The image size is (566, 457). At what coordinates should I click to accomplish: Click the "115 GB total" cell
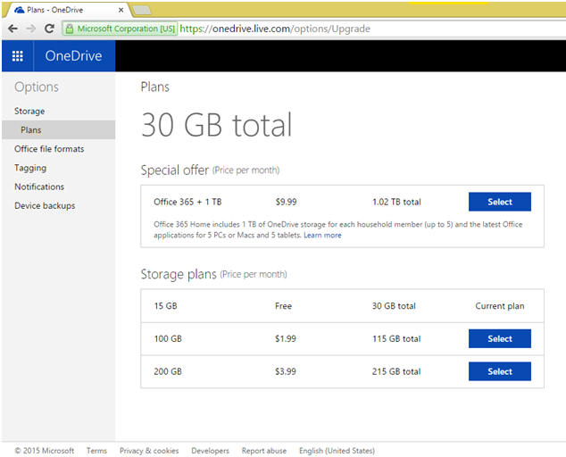point(396,338)
